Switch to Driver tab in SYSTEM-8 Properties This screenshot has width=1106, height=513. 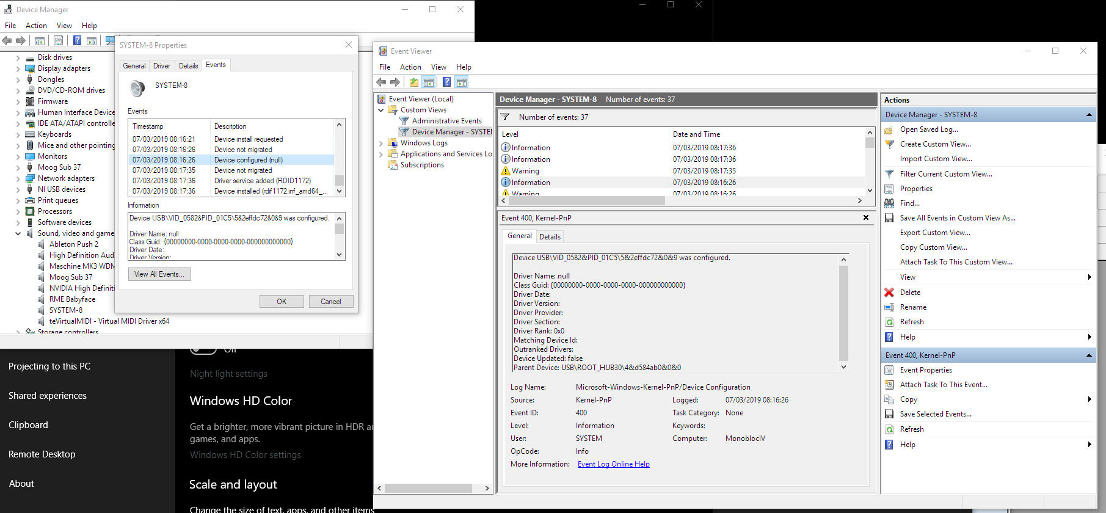162,66
